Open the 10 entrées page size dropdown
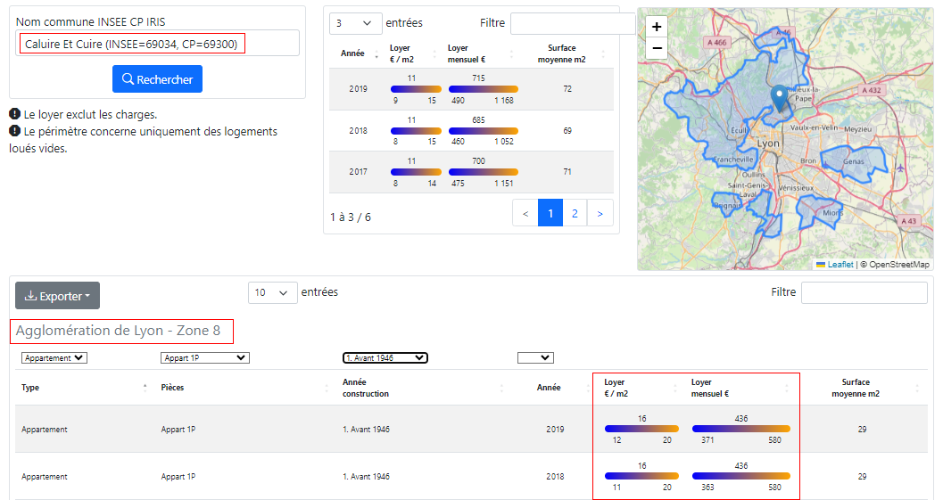The image size is (943, 500). (x=272, y=292)
